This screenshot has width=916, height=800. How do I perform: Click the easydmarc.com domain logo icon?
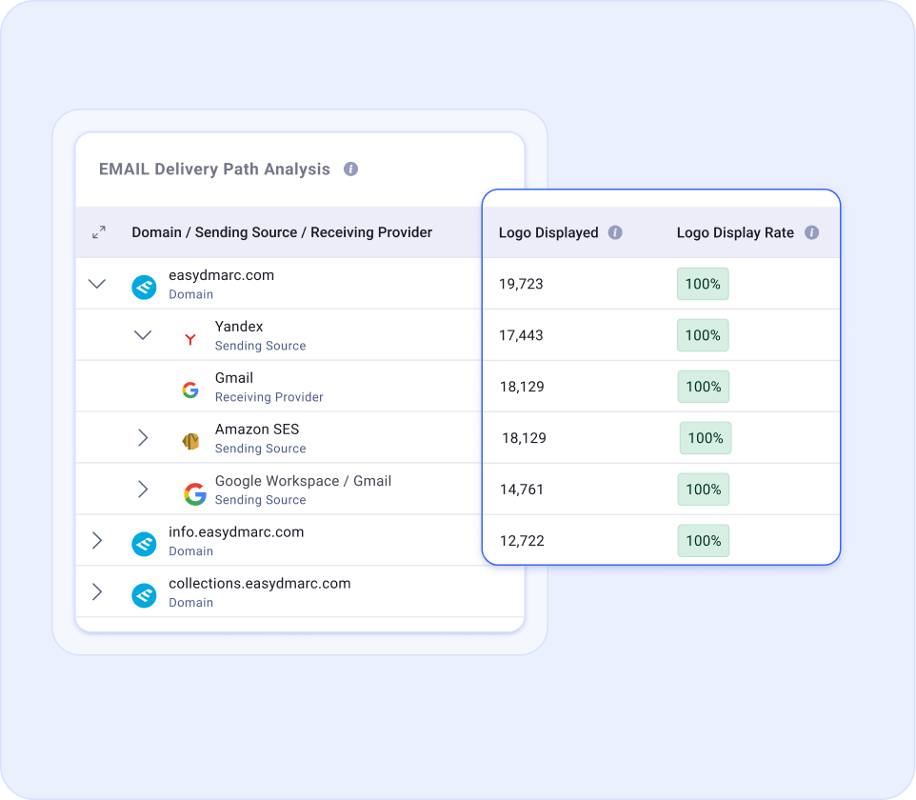coord(144,287)
